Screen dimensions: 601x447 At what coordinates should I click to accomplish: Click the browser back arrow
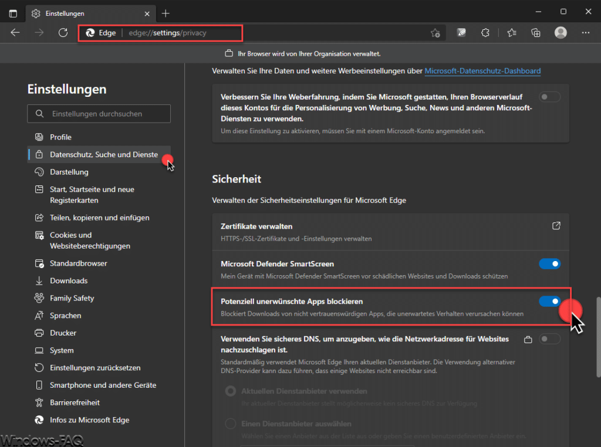15,33
